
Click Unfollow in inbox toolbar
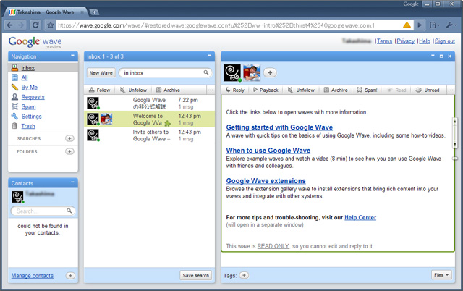click(133, 90)
